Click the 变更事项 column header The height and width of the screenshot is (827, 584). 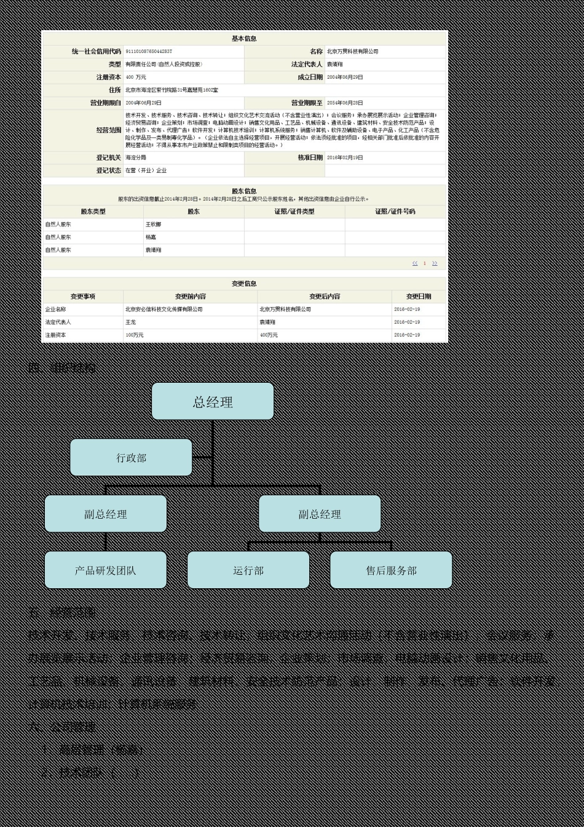point(83,297)
